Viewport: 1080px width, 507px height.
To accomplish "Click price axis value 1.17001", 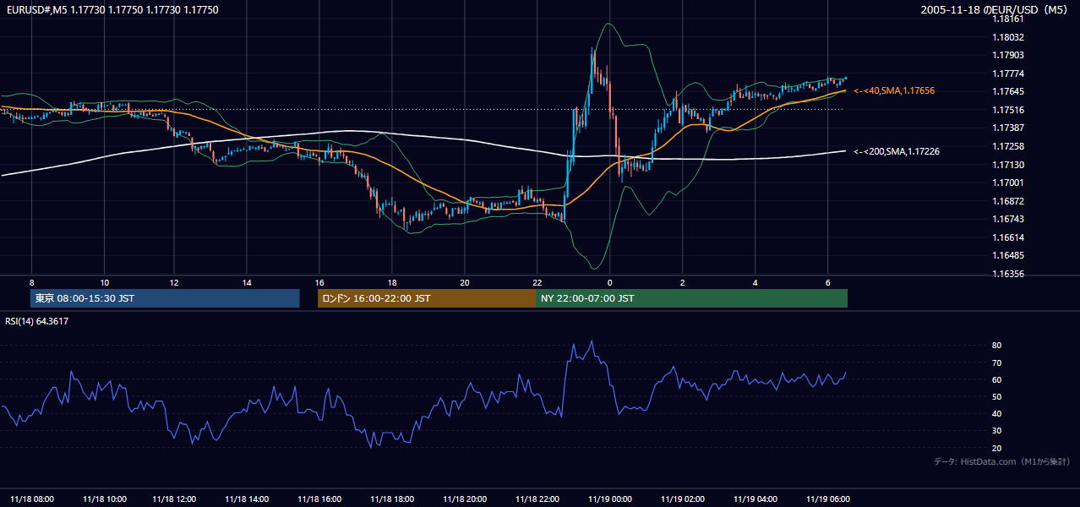I will (1007, 183).
